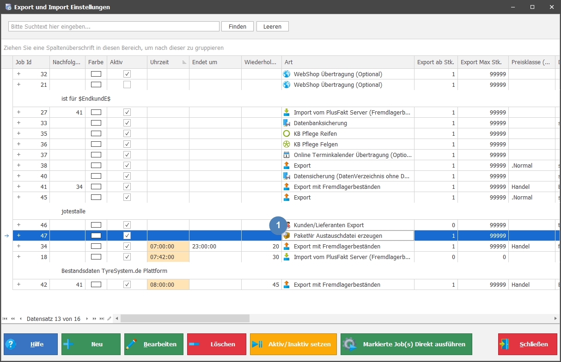The image size is (561, 362).
Task: Click the Aktiv/Inaktiv setzen button
Action: click(293, 344)
